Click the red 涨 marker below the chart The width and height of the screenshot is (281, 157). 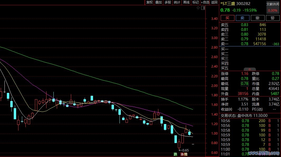tap(182, 154)
